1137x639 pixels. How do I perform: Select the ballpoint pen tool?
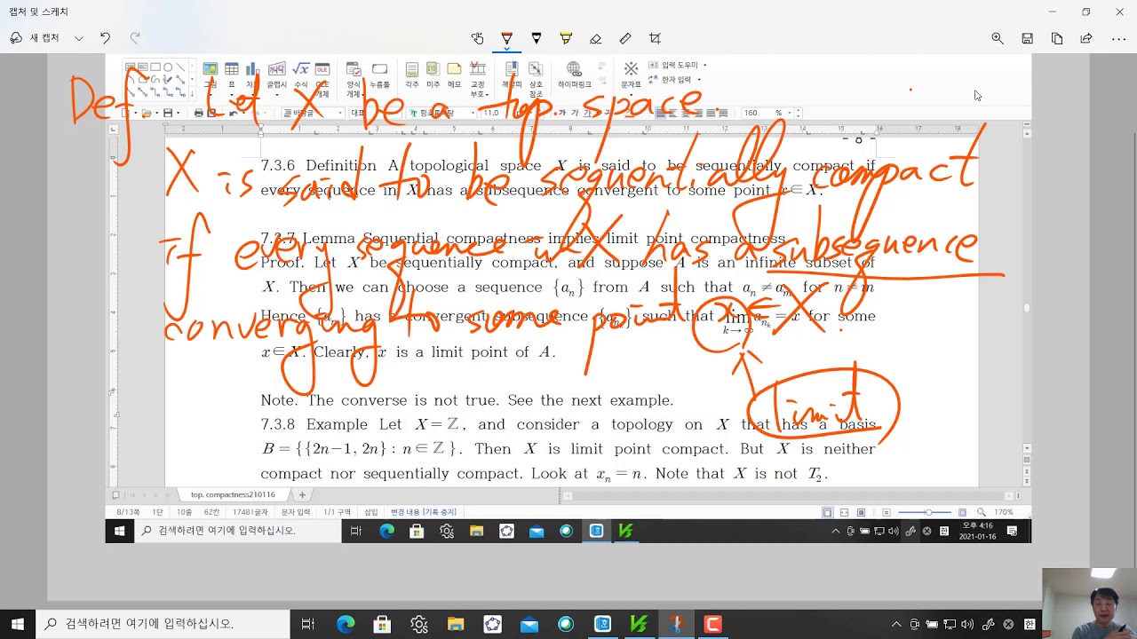point(507,38)
